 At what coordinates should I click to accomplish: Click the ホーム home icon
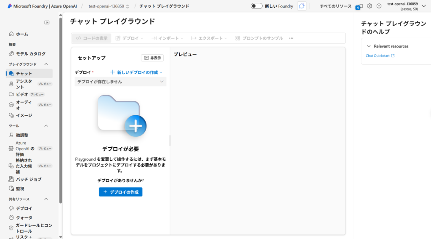(11, 34)
